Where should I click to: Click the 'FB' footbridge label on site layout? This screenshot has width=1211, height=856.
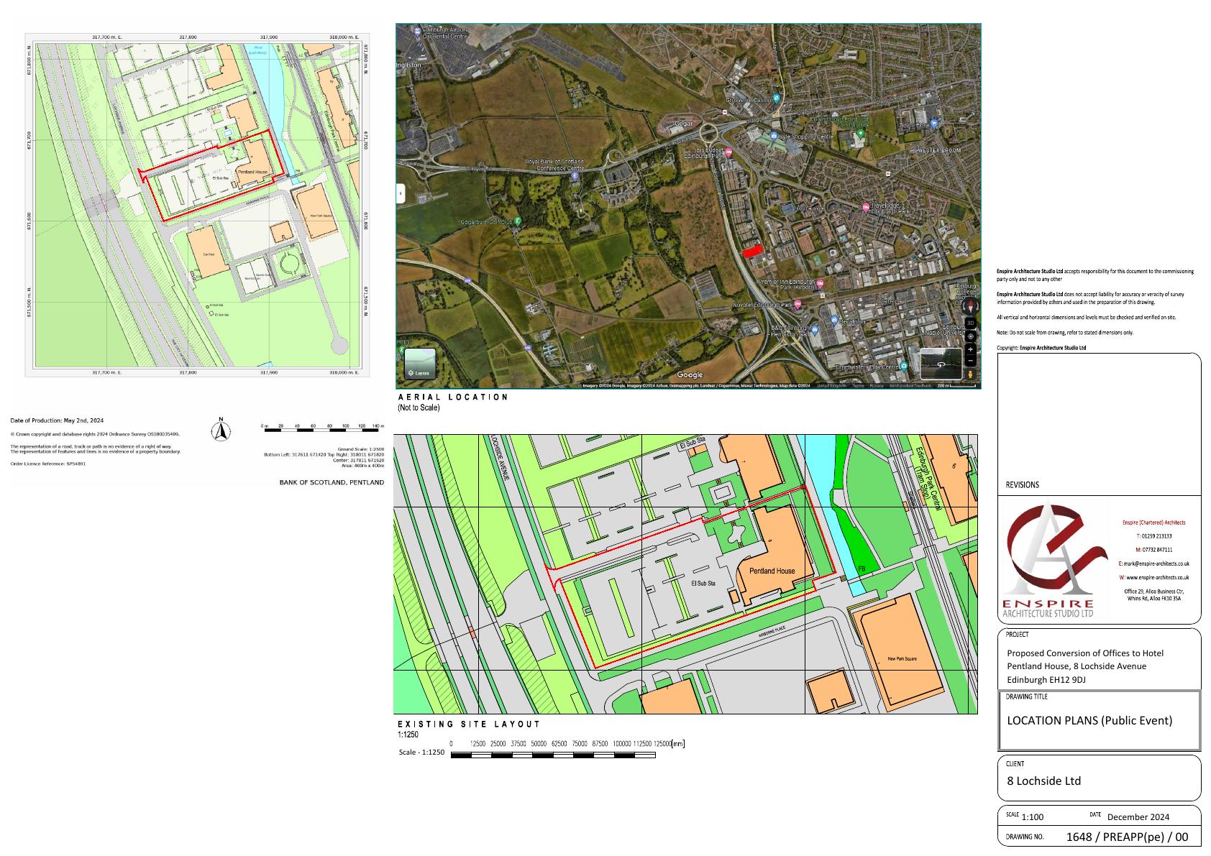click(862, 569)
